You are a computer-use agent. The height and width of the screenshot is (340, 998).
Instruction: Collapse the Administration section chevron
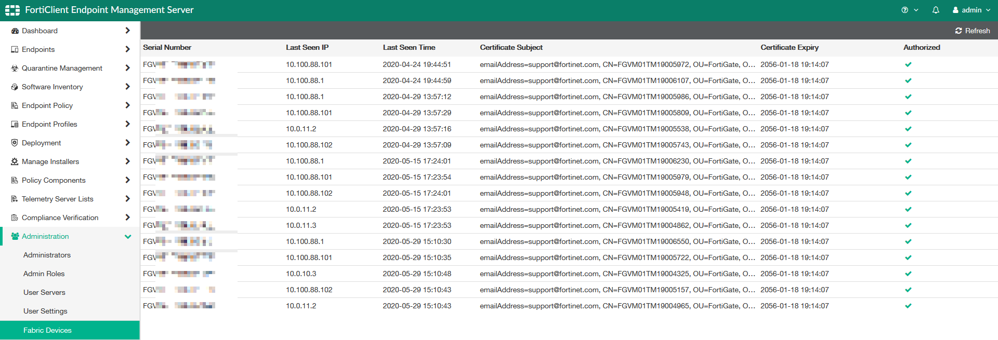(128, 237)
